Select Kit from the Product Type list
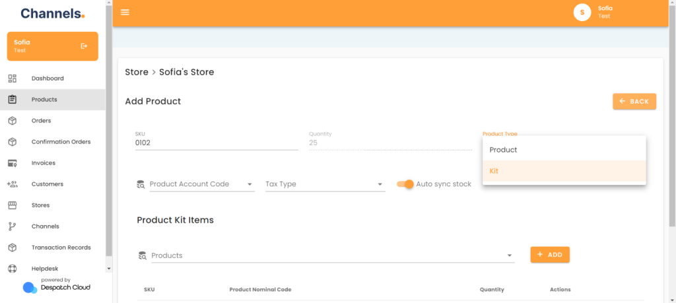The image size is (676, 303). pos(564,171)
